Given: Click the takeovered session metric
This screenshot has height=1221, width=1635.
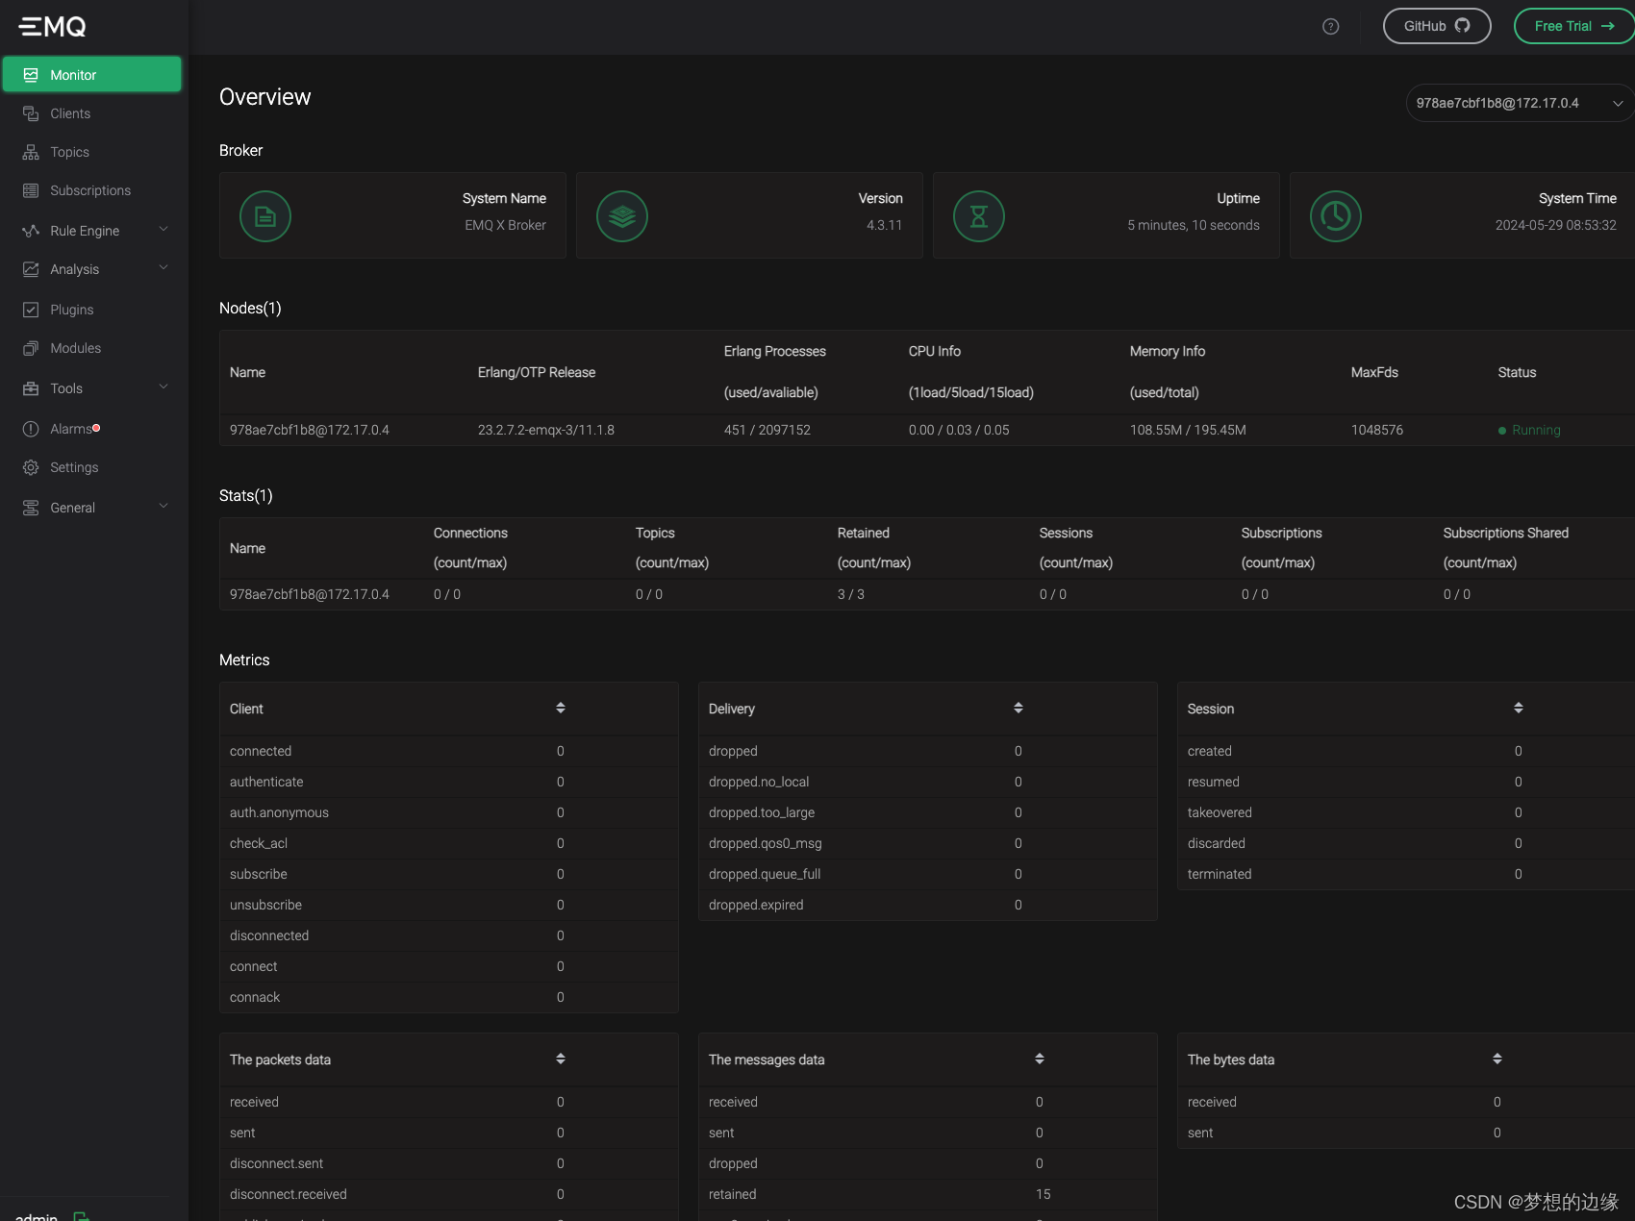Looking at the screenshot, I should click(1220, 812).
